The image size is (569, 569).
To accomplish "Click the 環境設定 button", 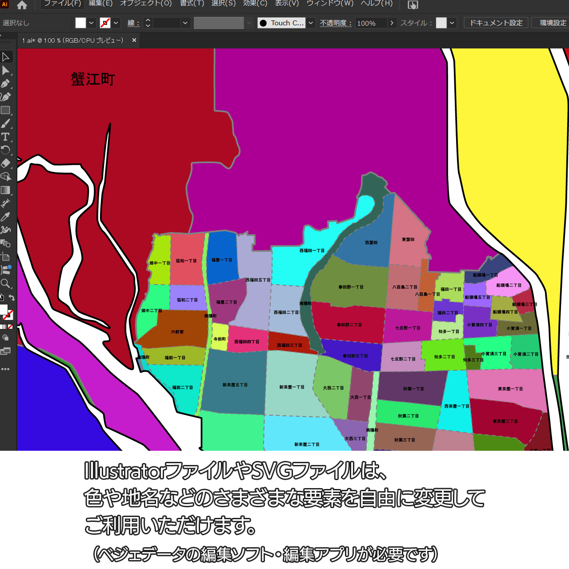I will [553, 23].
